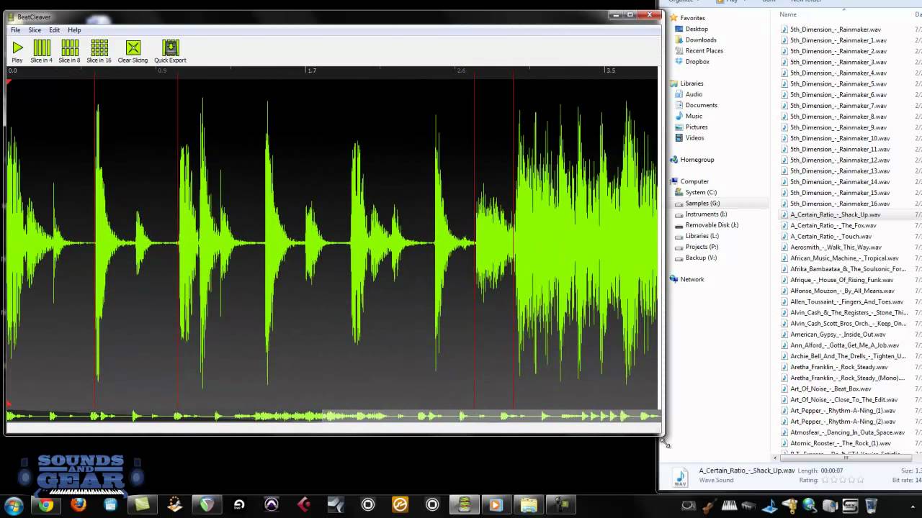The image size is (922, 518).
Task: Open Instruments (I:) drive
Action: (x=706, y=214)
